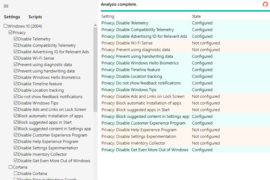The image size is (270, 180).
Task: Select Privacy: Block automatic Installation of apps row
Action: [185, 103]
